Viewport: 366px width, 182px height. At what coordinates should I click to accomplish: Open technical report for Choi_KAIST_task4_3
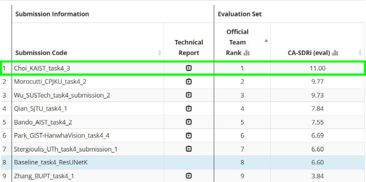click(189, 68)
